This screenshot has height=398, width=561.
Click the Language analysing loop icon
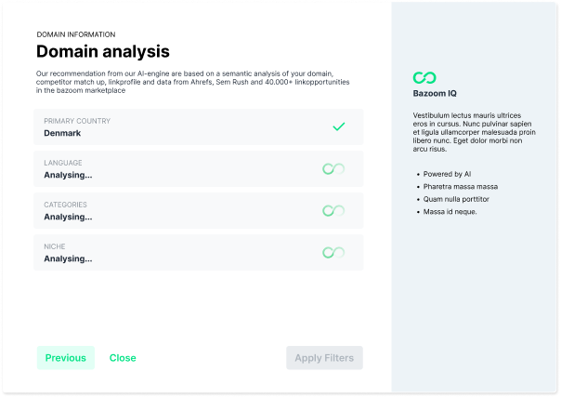point(333,168)
